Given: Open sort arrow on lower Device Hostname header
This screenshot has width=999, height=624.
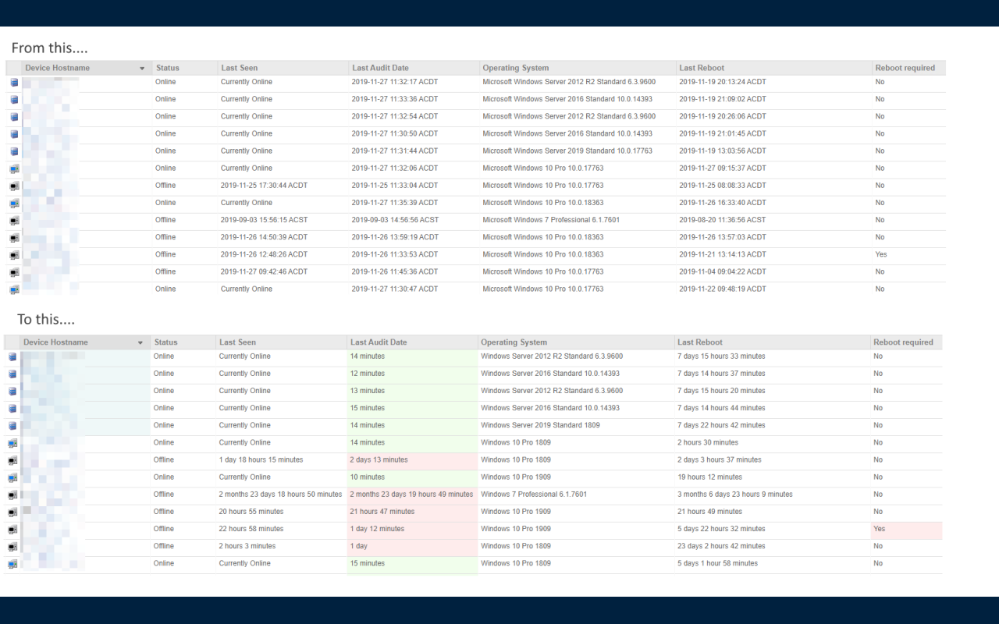Looking at the screenshot, I should tap(140, 343).
